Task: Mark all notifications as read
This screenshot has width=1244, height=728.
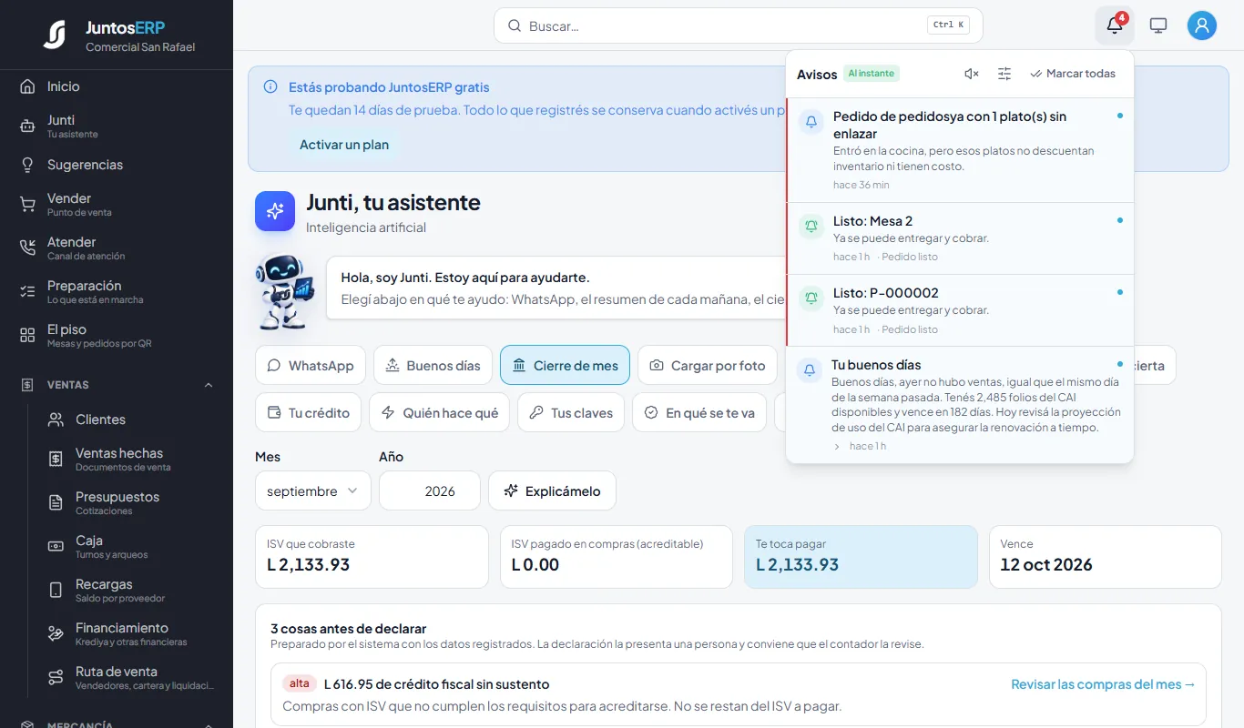Action: pyautogui.click(x=1073, y=74)
